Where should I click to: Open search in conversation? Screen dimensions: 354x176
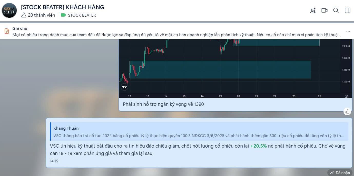coord(336,11)
